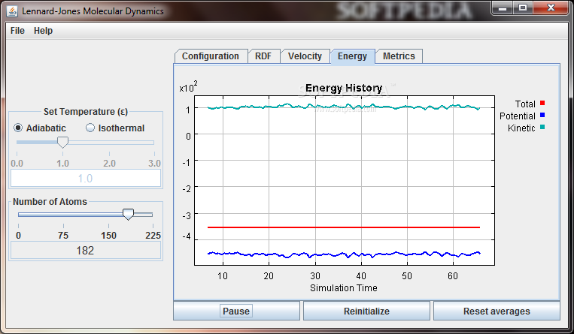
Task: Click the Energy History chart title
Action: (344, 88)
